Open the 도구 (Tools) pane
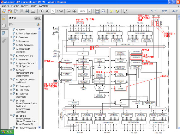The image size is (180, 135). point(153,11)
